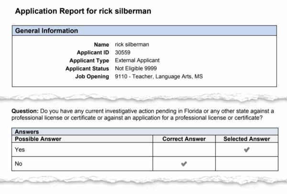Click the checkmark in the Yes row
Screen dimensions: 287x194
pos(246,150)
